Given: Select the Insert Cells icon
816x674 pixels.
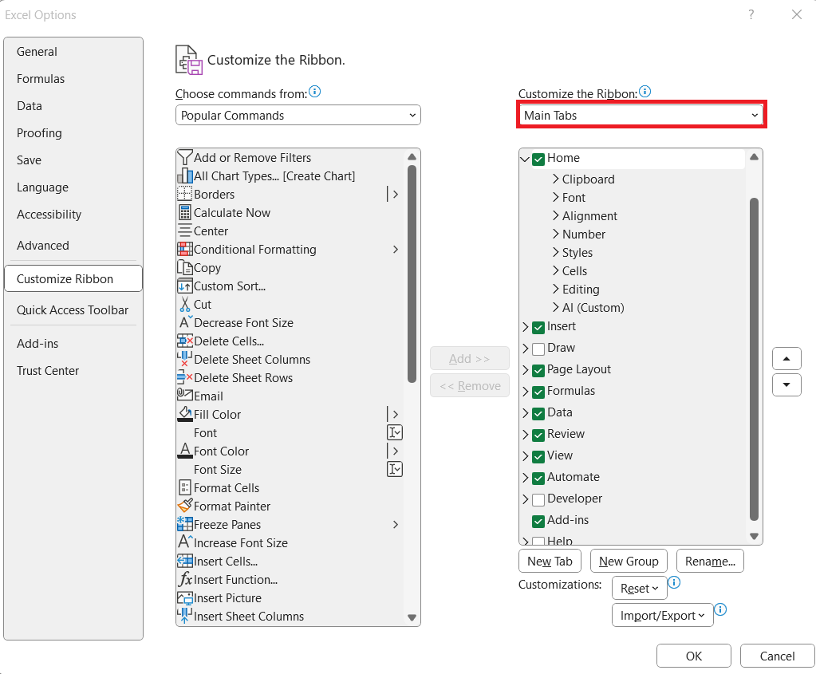Looking at the screenshot, I should click(x=185, y=561).
